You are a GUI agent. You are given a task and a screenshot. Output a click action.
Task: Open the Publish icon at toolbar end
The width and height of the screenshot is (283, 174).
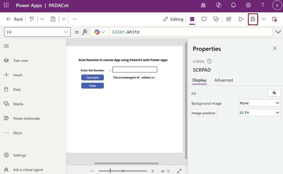click(x=274, y=19)
